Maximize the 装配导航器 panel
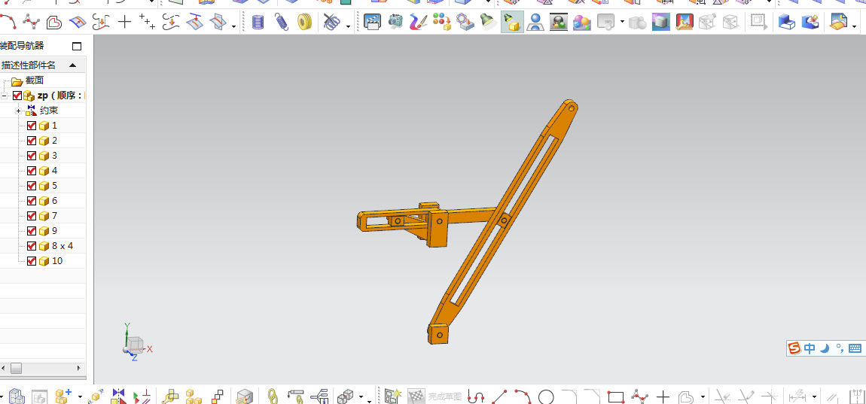866x404 pixels. [x=77, y=46]
